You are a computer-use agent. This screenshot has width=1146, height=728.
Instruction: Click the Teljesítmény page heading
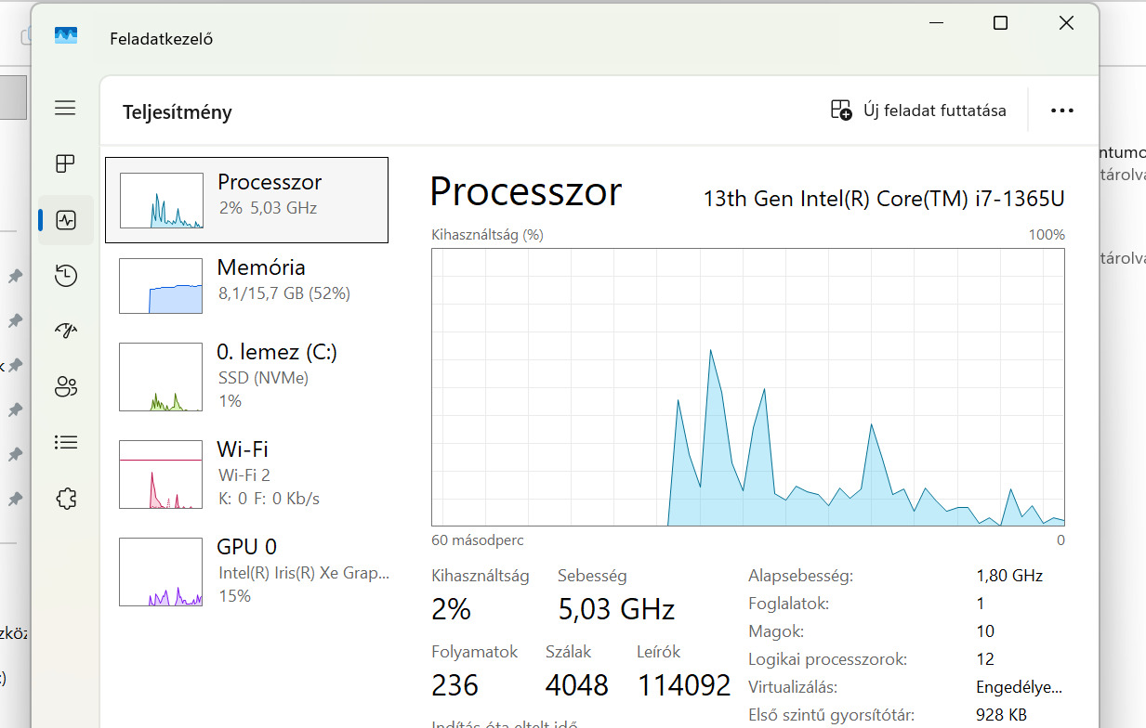click(x=178, y=112)
